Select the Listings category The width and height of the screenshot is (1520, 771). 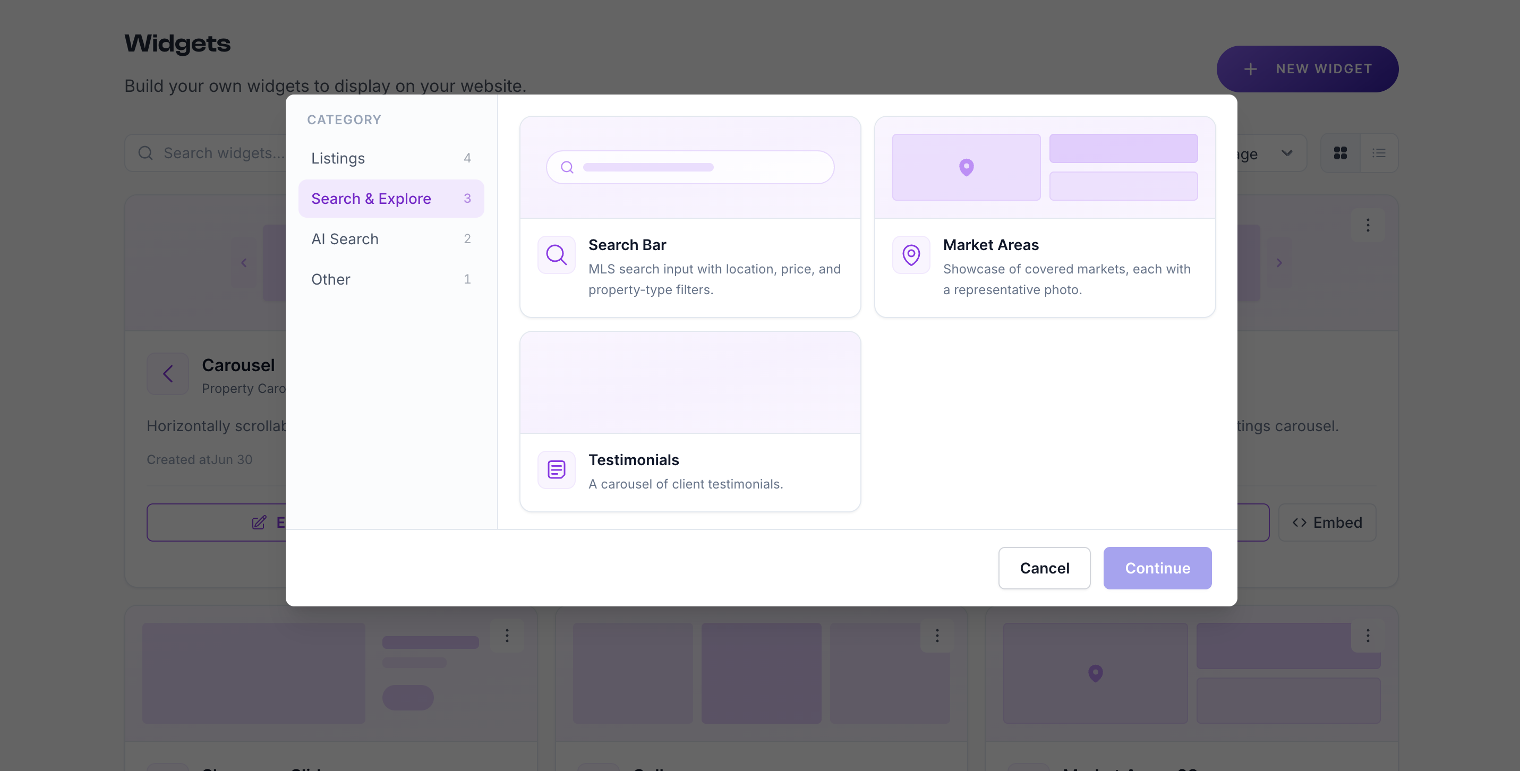390,158
